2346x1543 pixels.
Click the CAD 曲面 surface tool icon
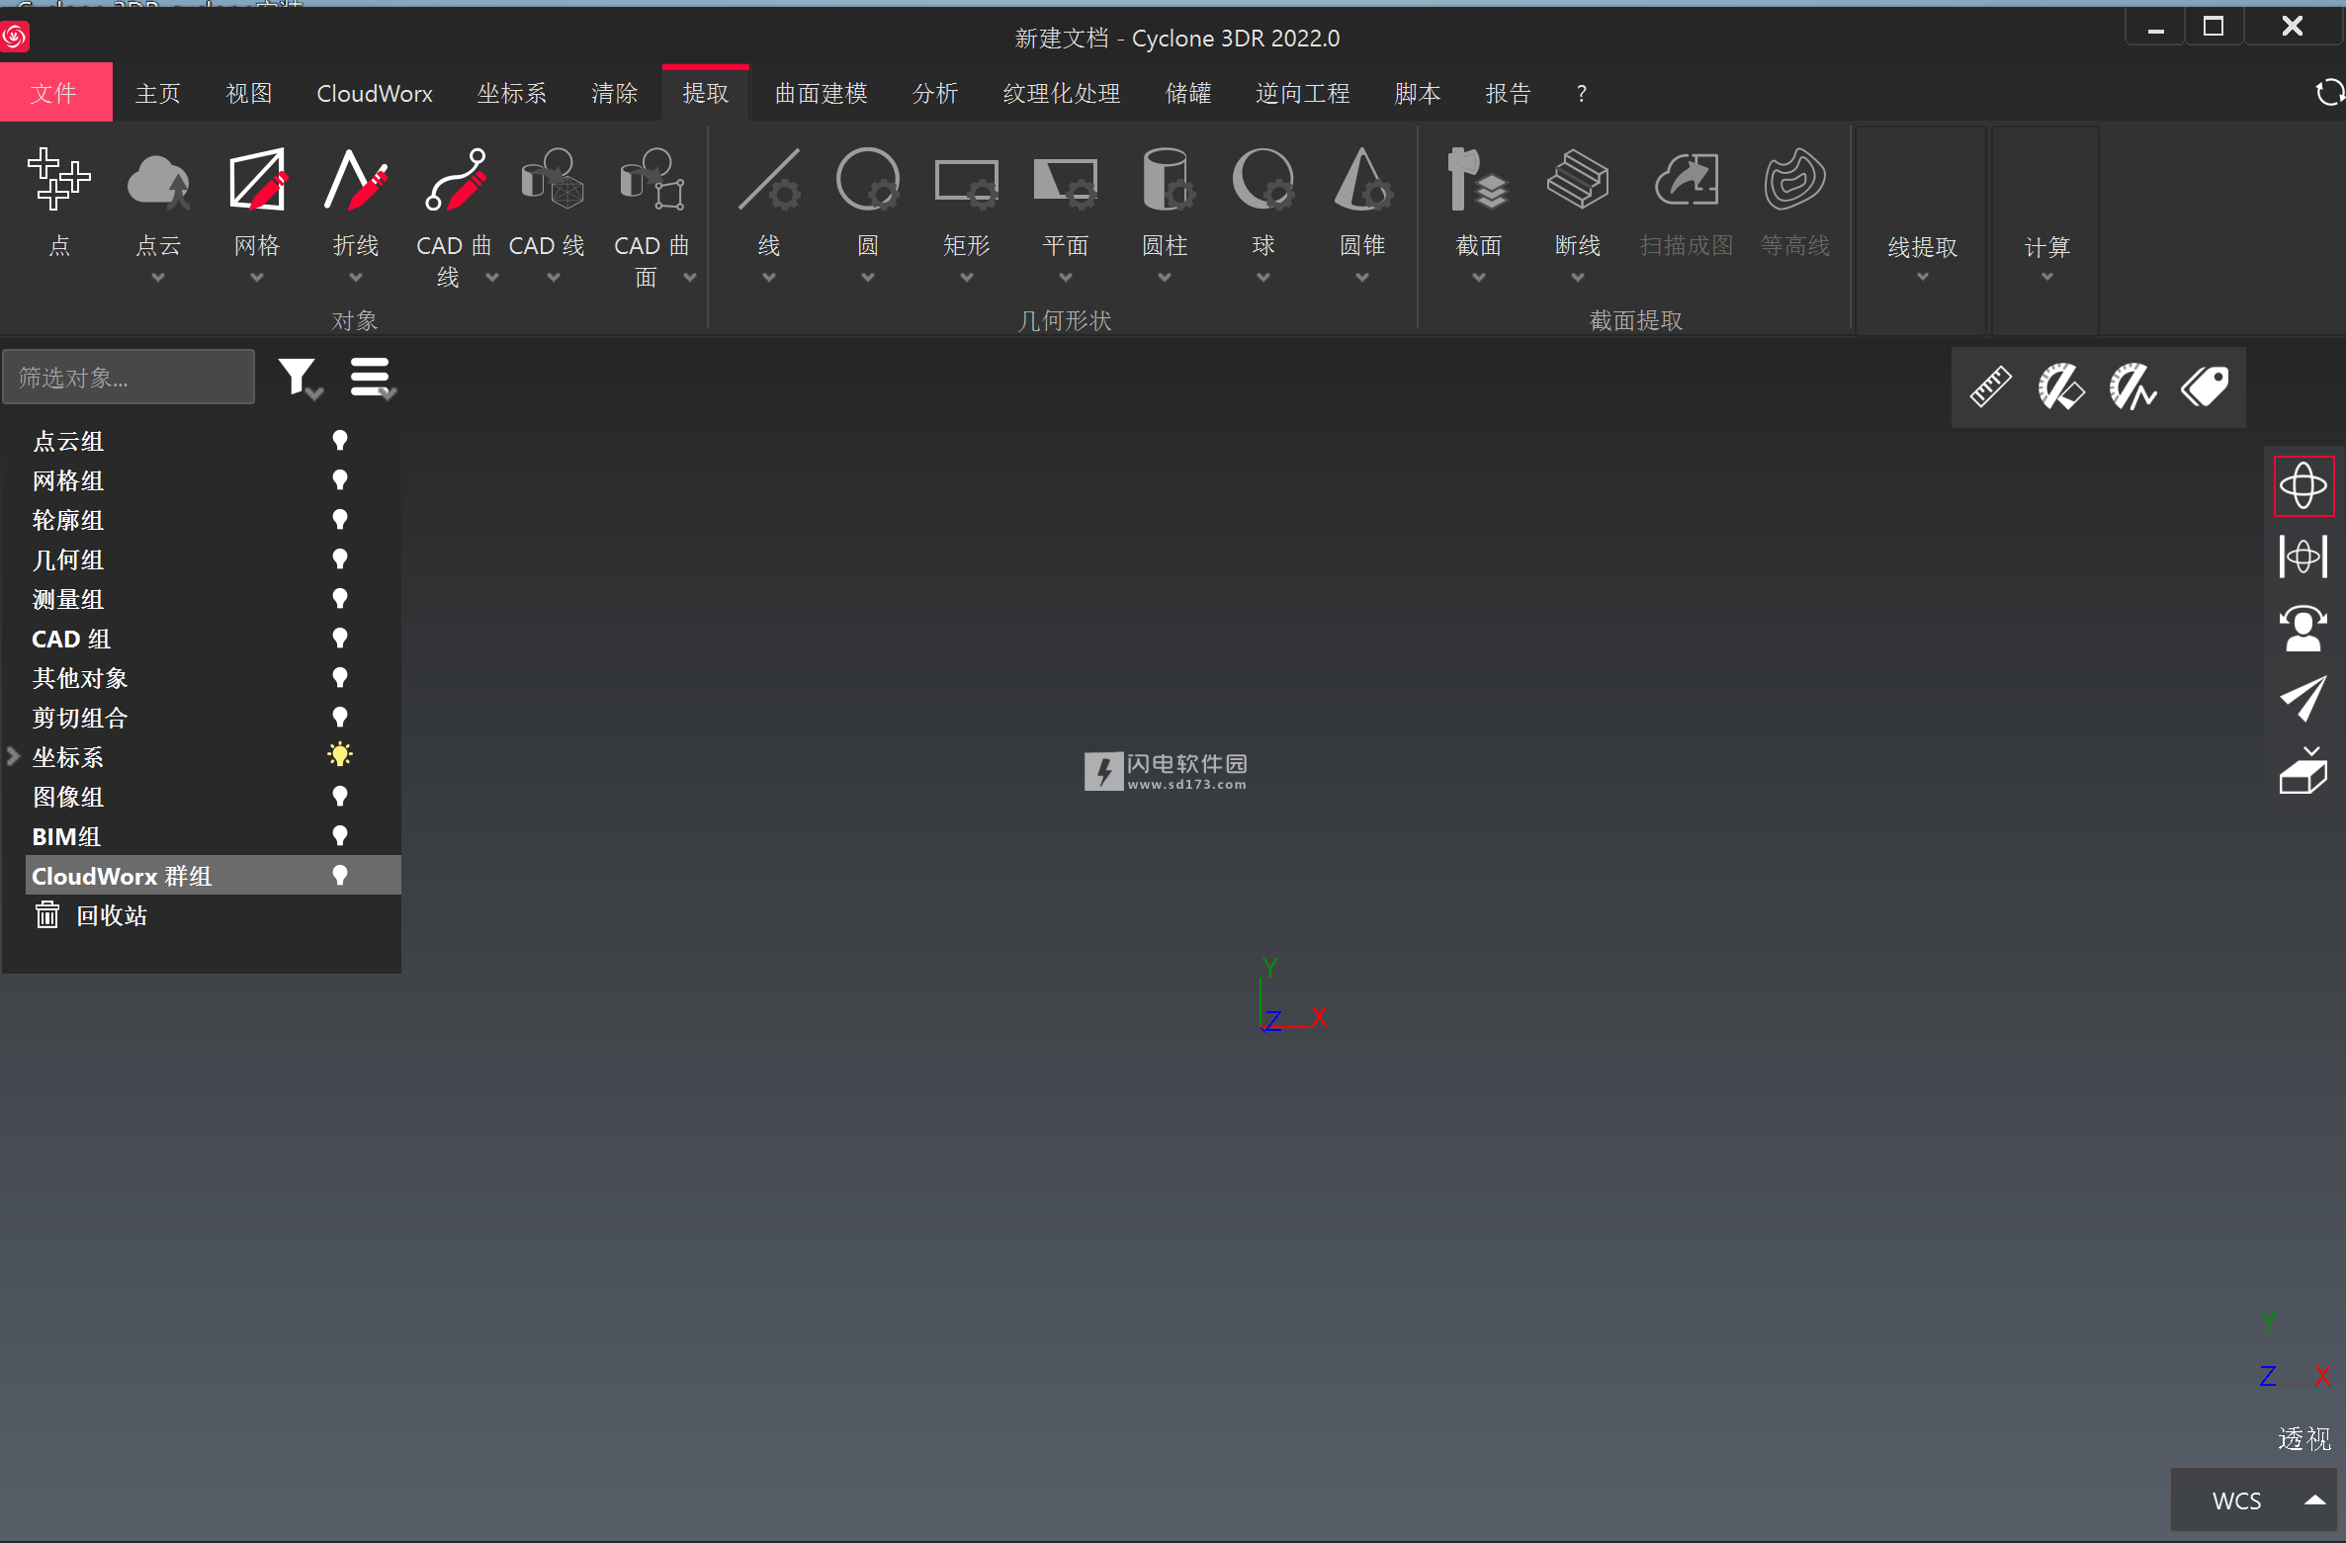pyautogui.click(x=652, y=180)
